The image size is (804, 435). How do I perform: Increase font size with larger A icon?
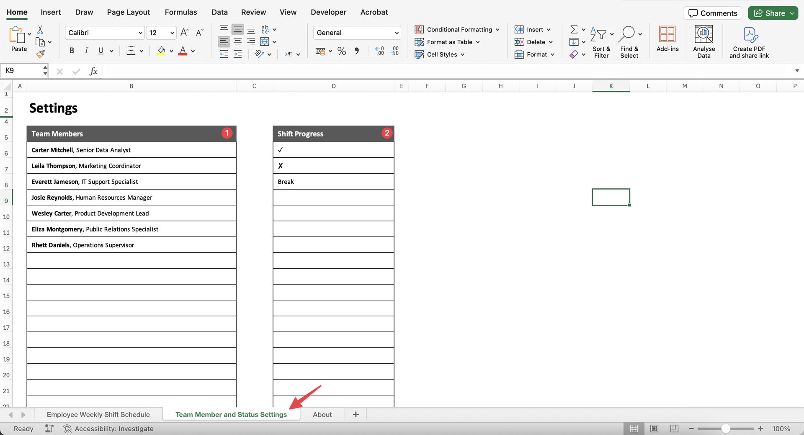pyautogui.click(x=184, y=33)
